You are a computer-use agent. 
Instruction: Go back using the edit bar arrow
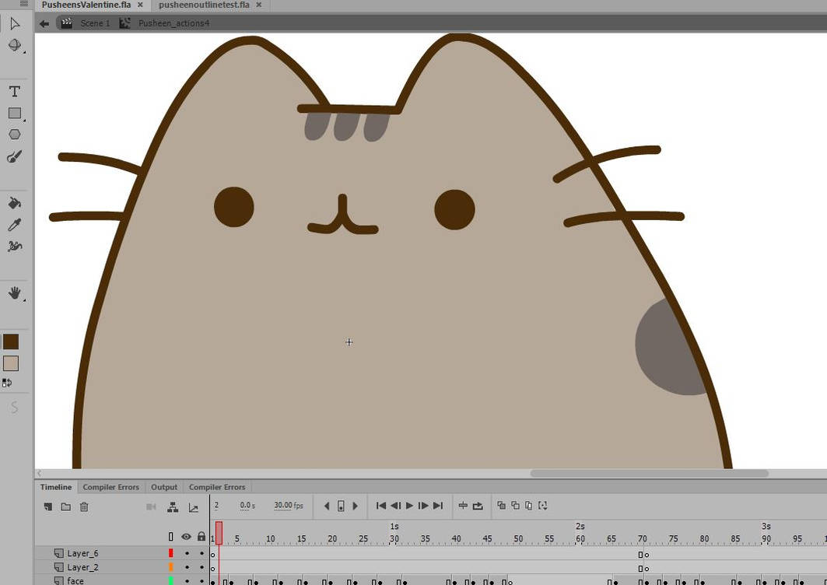click(x=44, y=23)
